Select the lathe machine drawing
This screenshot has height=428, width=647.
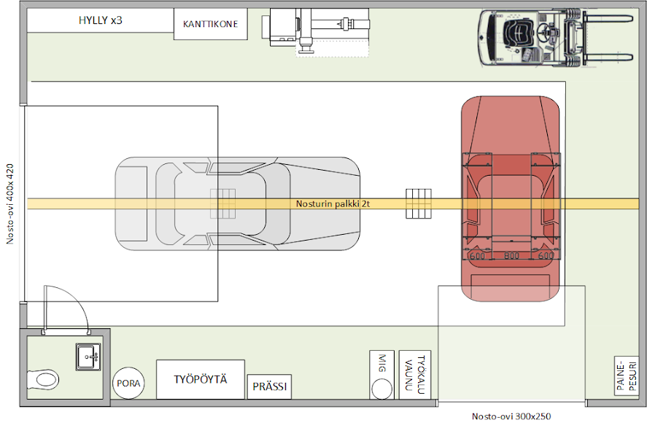point(315,32)
